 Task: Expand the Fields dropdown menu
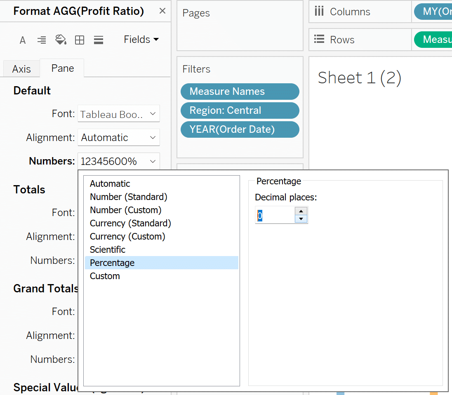tap(141, 40)
